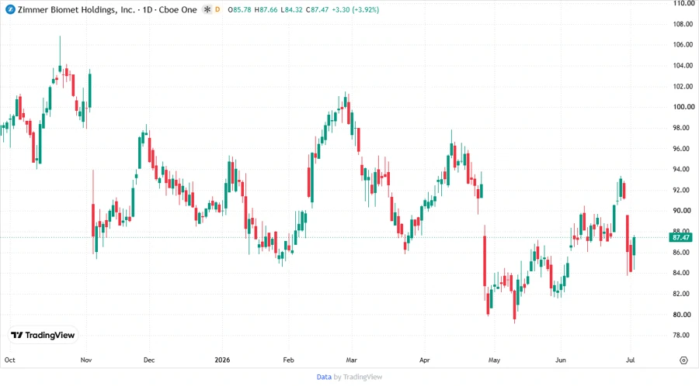This screenshot has width=699, height=386.
Task: Click the 100.00 price axis label
Action: (683, 107)
